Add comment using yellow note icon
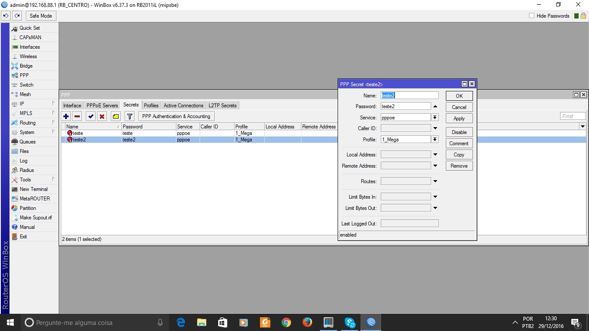This screenshot has height=331, width=589. click(116, 116)
